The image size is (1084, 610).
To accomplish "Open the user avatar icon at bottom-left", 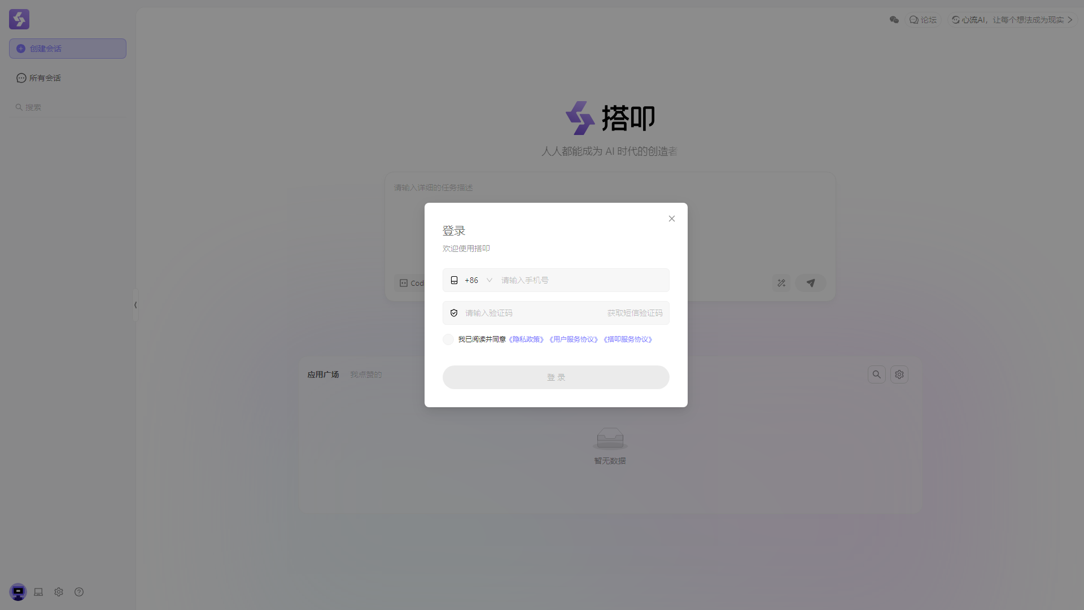I will 18,591.
